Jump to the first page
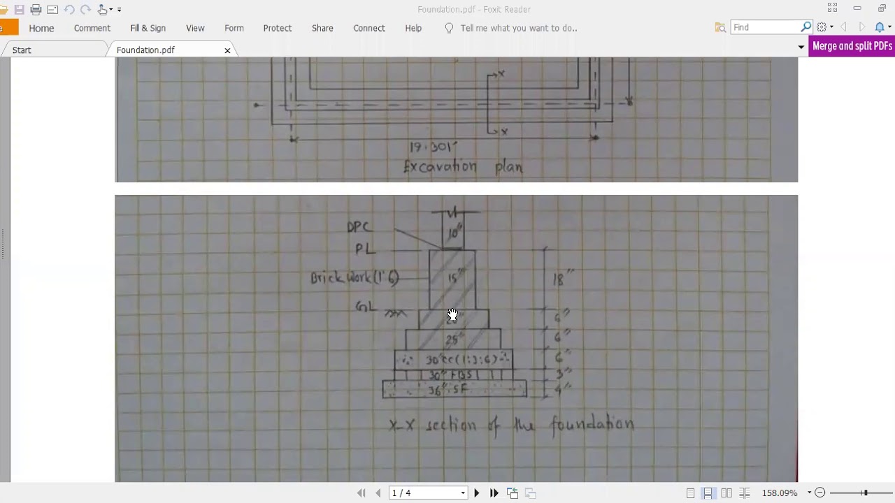This screenshot has height=503, width=895. point(361,493)
